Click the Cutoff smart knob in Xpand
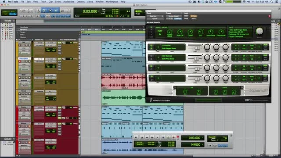The width and height of the screenshot is (281, 158). pos(190,32)
